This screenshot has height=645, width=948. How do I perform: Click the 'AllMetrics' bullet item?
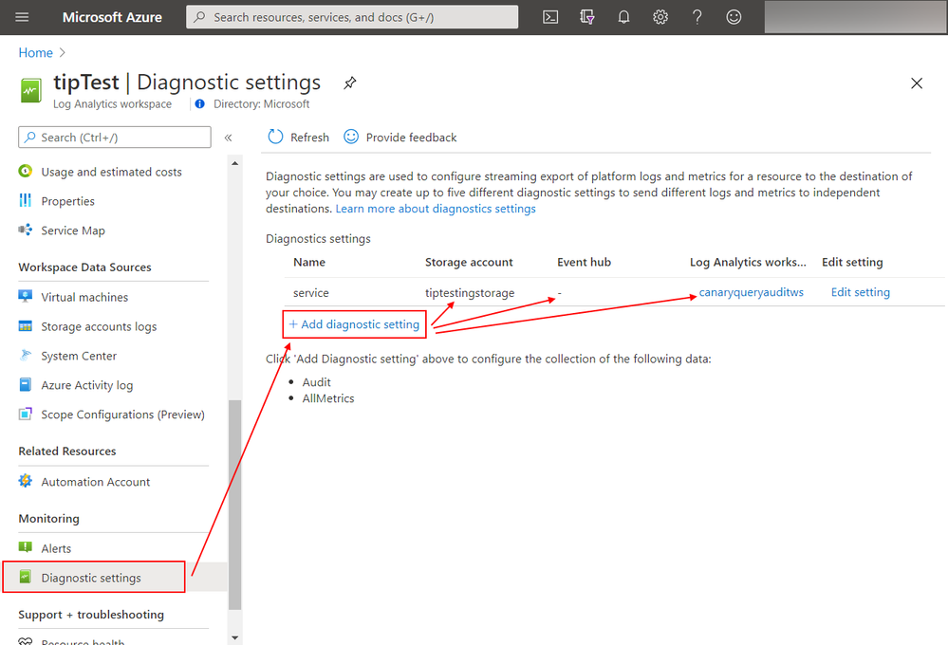pos(328,398)
